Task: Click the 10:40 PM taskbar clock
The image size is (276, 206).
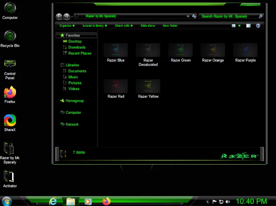Action: coord(251,201)
